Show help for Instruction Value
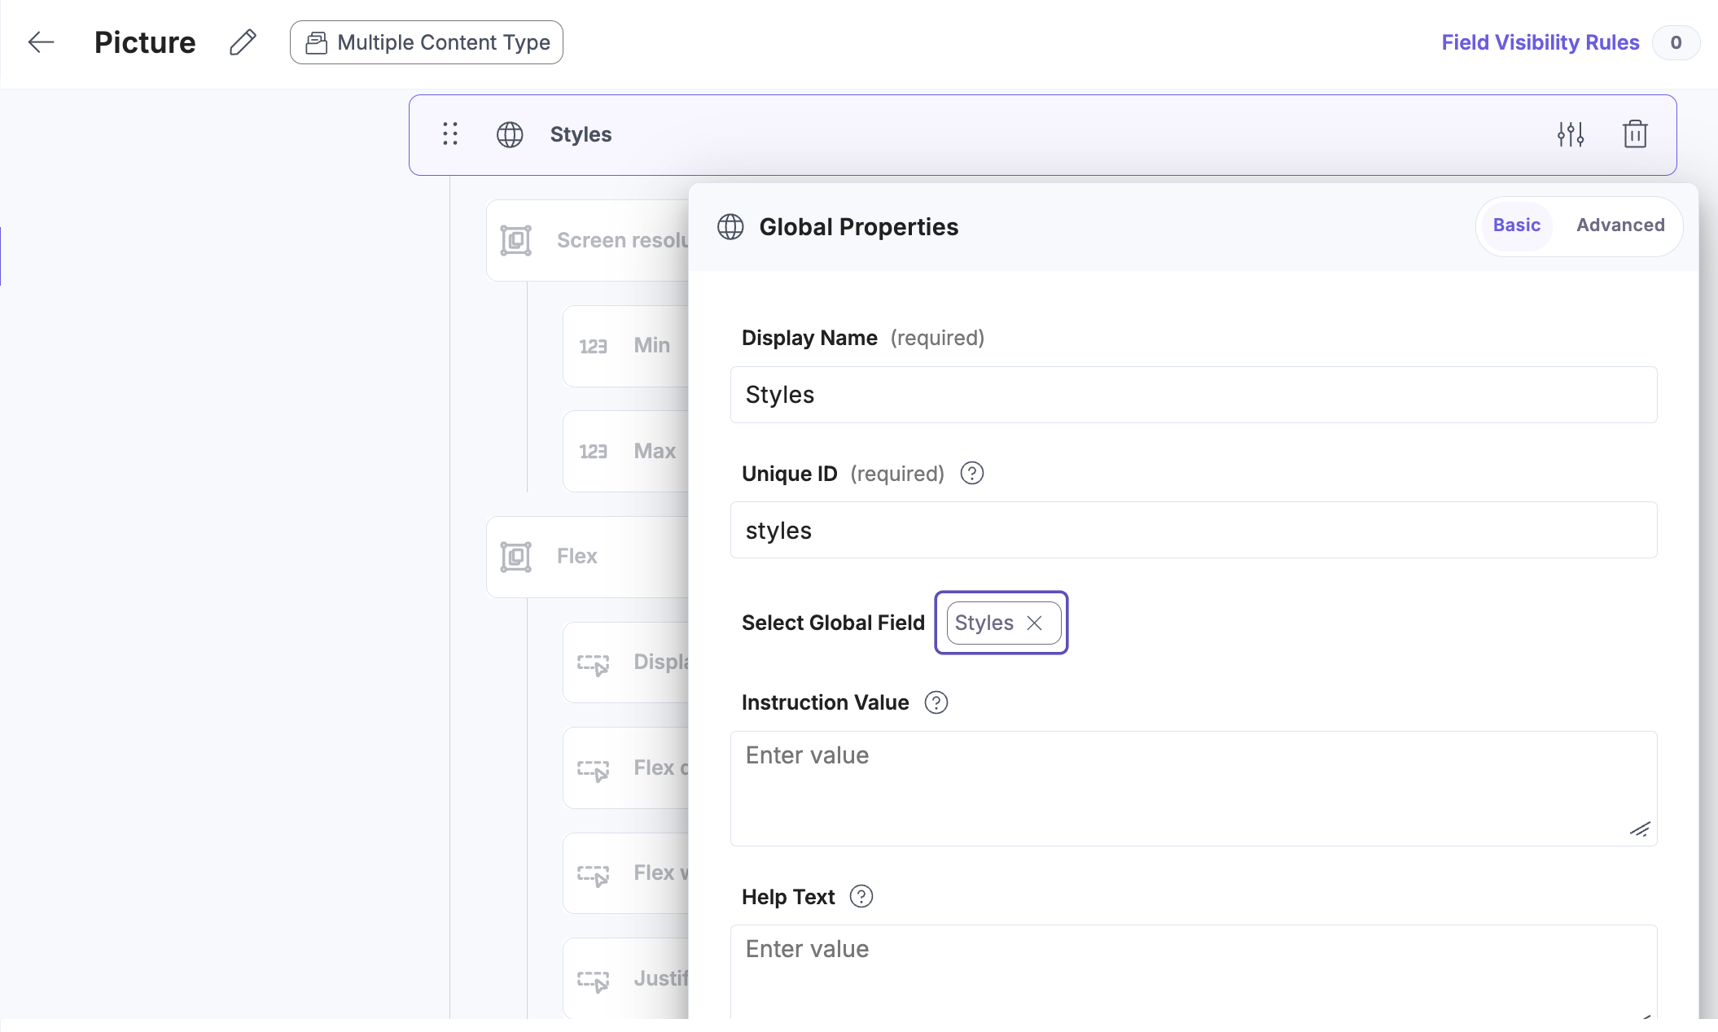The image size is (1718, 1032). tap(936, 702)
